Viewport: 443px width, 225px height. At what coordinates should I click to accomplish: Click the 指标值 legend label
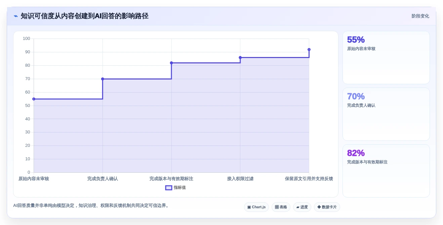pos(180,188)
